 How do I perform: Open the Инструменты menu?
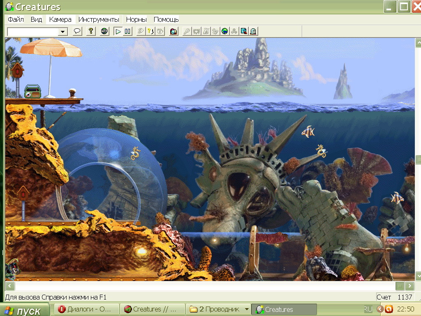pyautogui.click(x=99, y=20)
